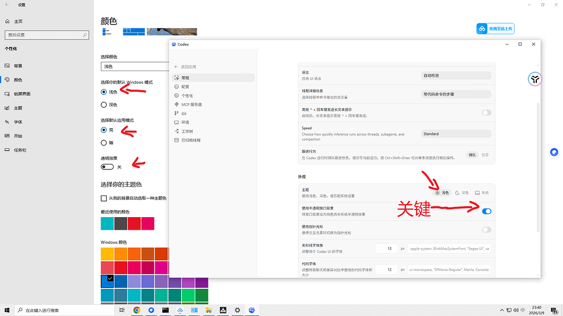Open Task View on the taskbar

pyautogui.click(x=122, y=310)
